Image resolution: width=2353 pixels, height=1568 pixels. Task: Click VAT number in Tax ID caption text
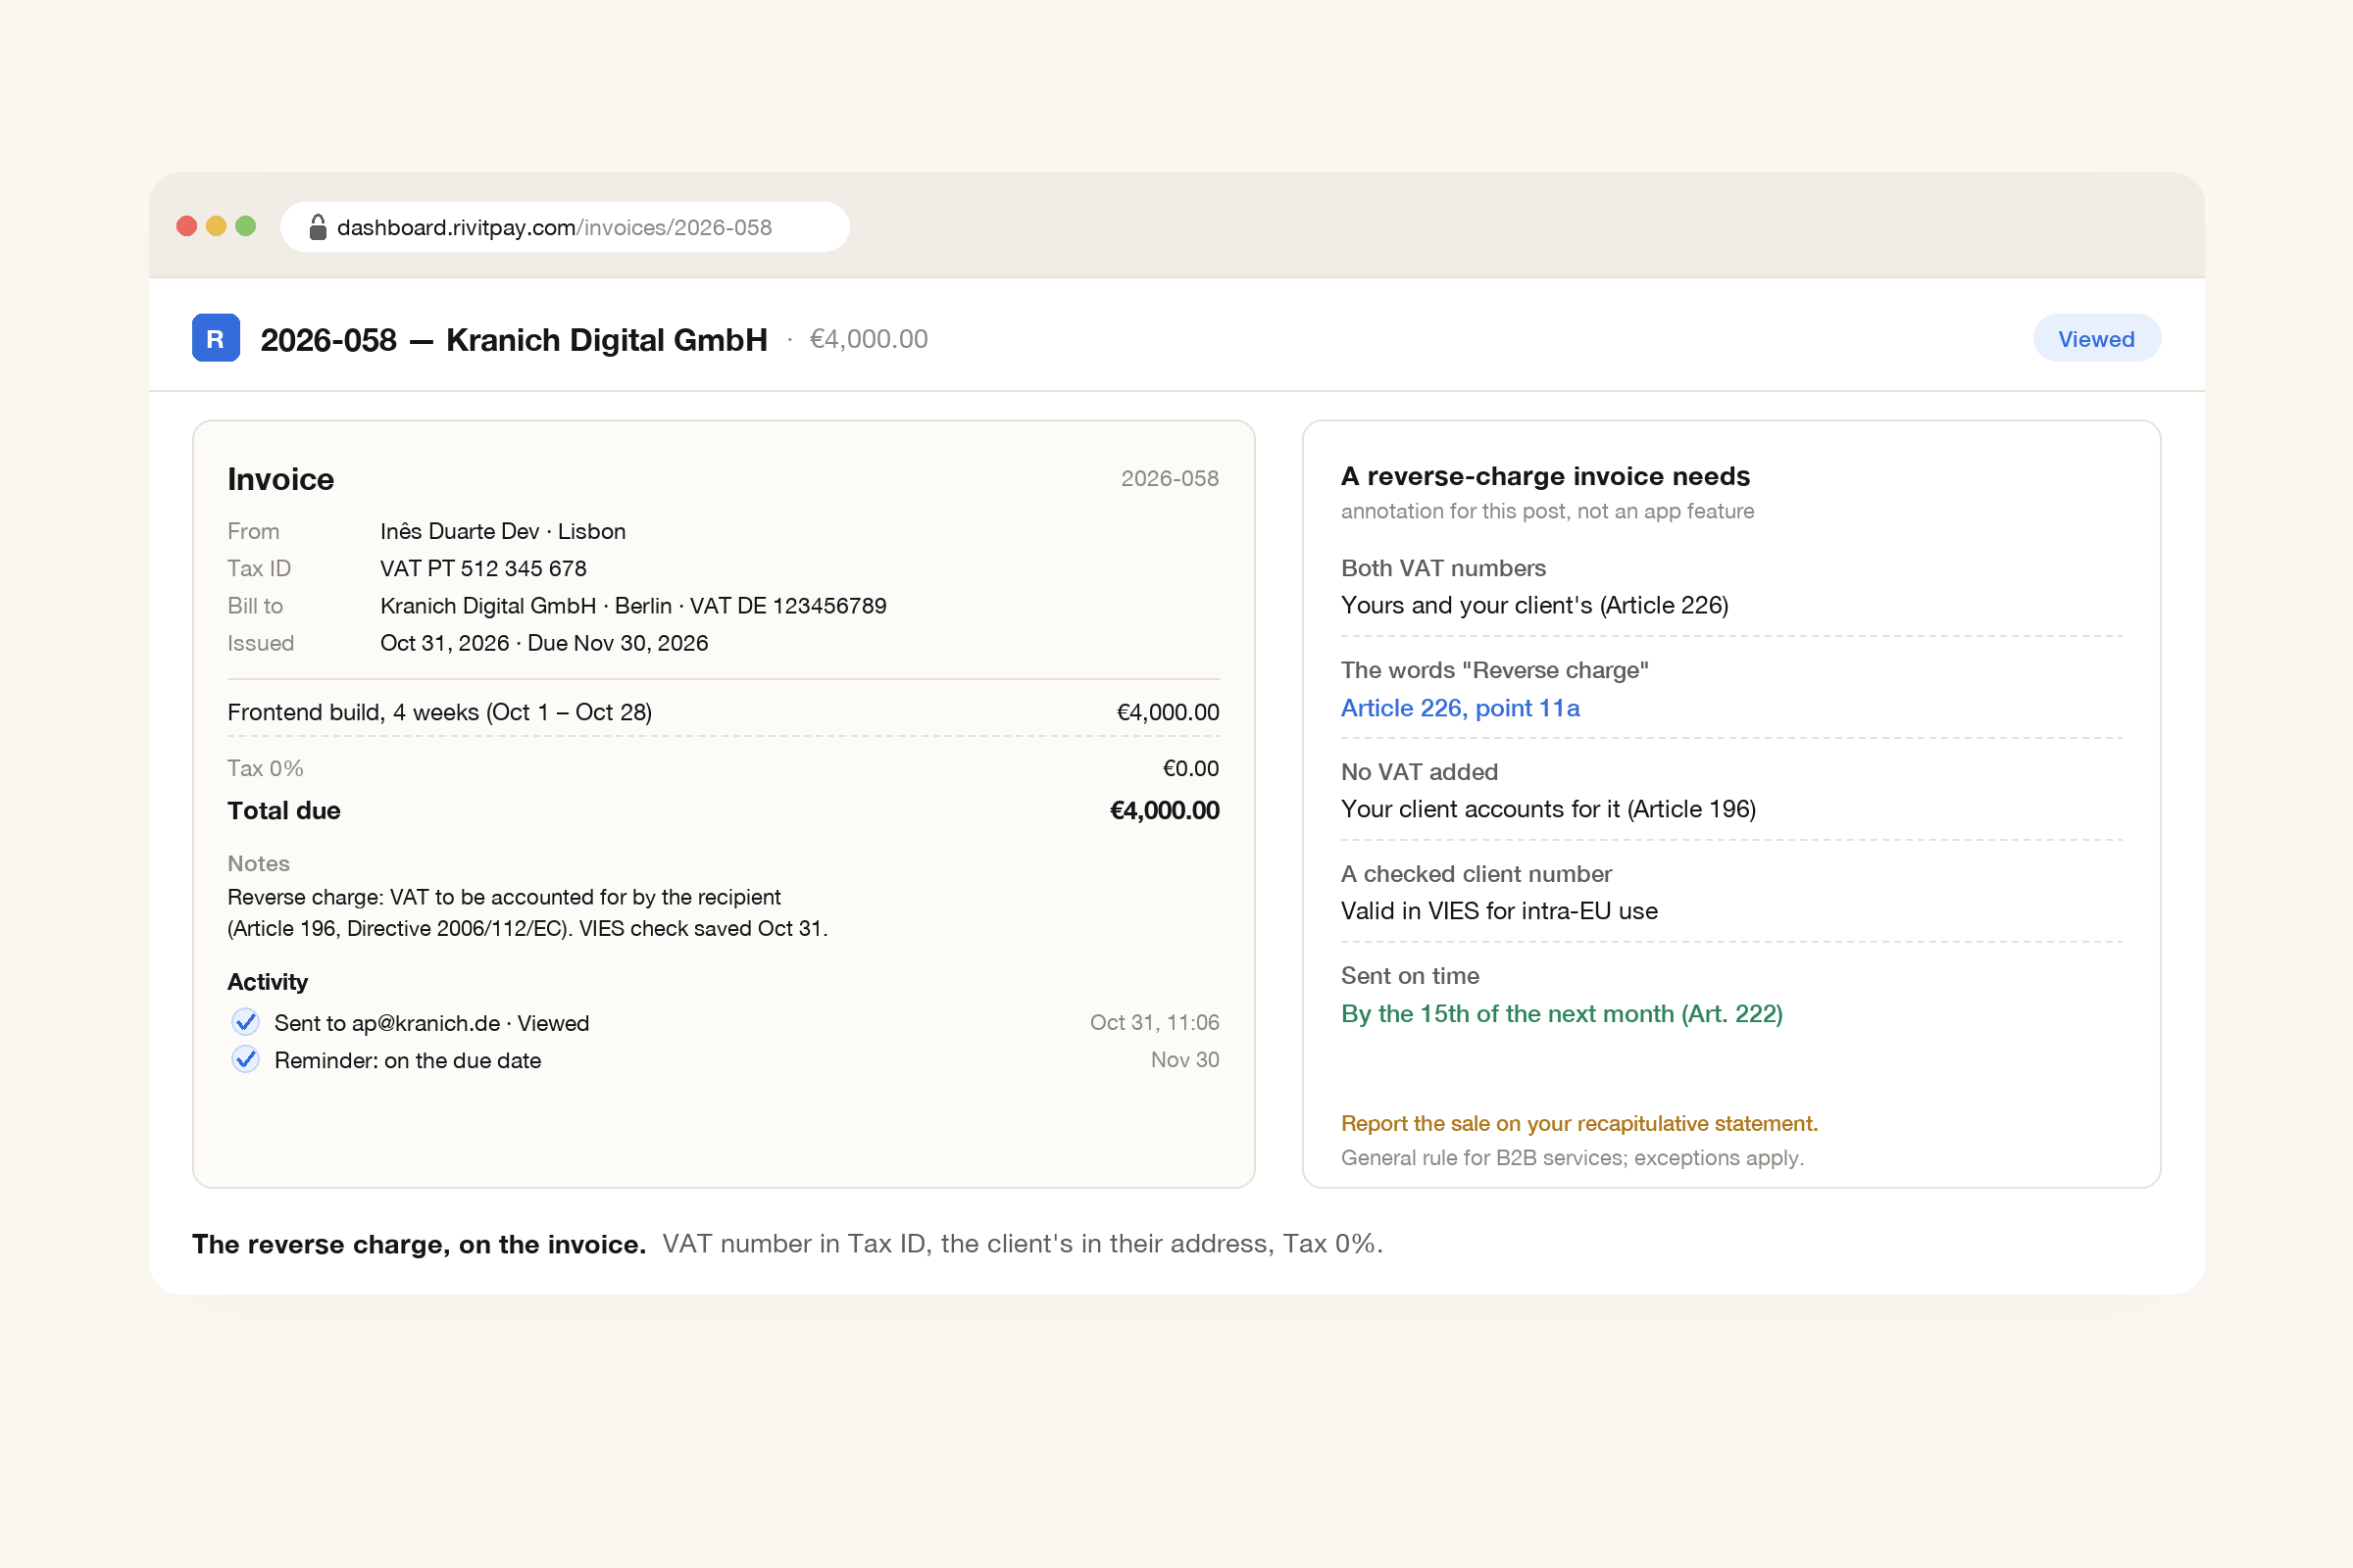(x=1023, y=1244)
